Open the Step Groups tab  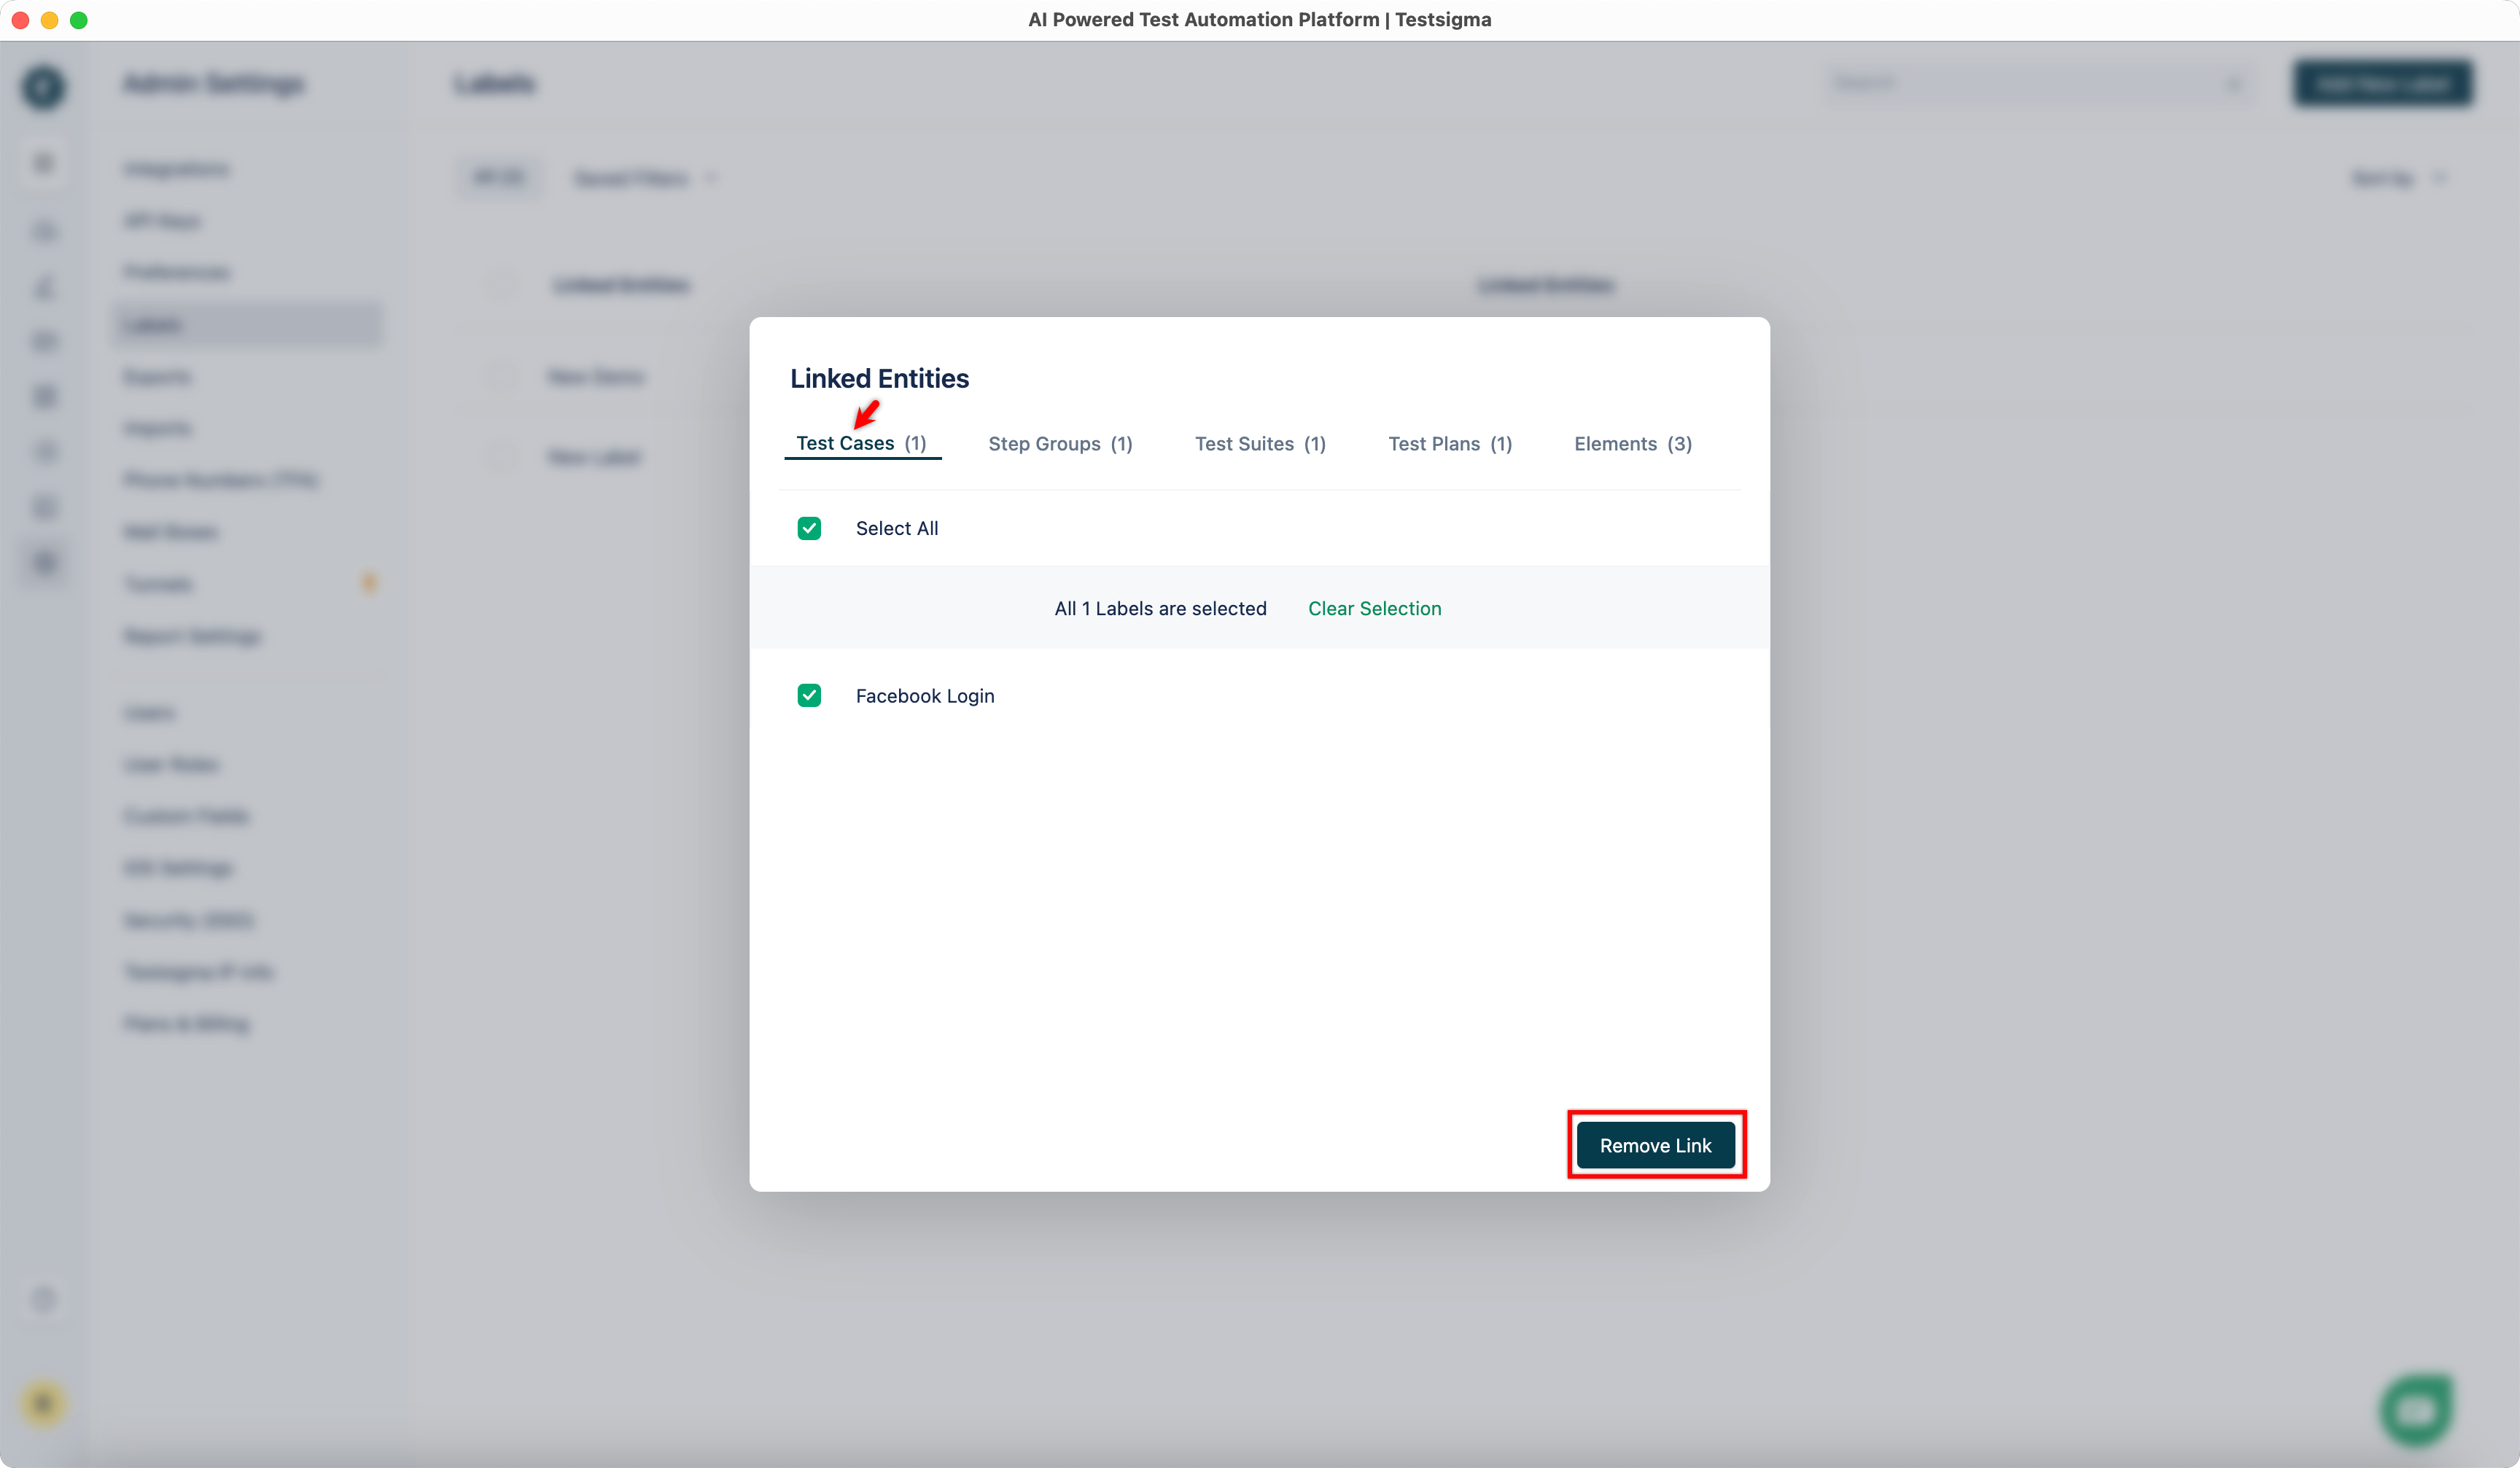(1059, 444)
